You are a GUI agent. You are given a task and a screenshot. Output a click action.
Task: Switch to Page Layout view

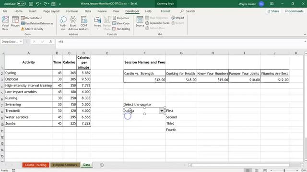coord(256,171)
